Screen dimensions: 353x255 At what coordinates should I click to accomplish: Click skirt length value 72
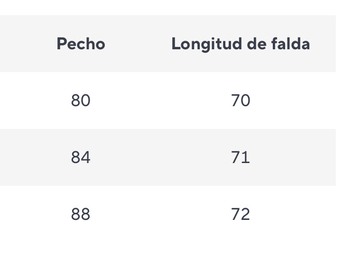tap(241, 214)
